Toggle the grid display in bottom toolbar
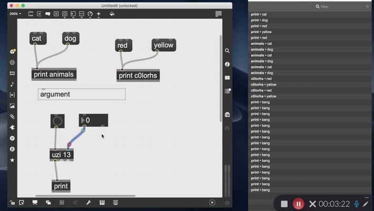The image size is (374, 211). pyautogui.click(x=62, y=203)
